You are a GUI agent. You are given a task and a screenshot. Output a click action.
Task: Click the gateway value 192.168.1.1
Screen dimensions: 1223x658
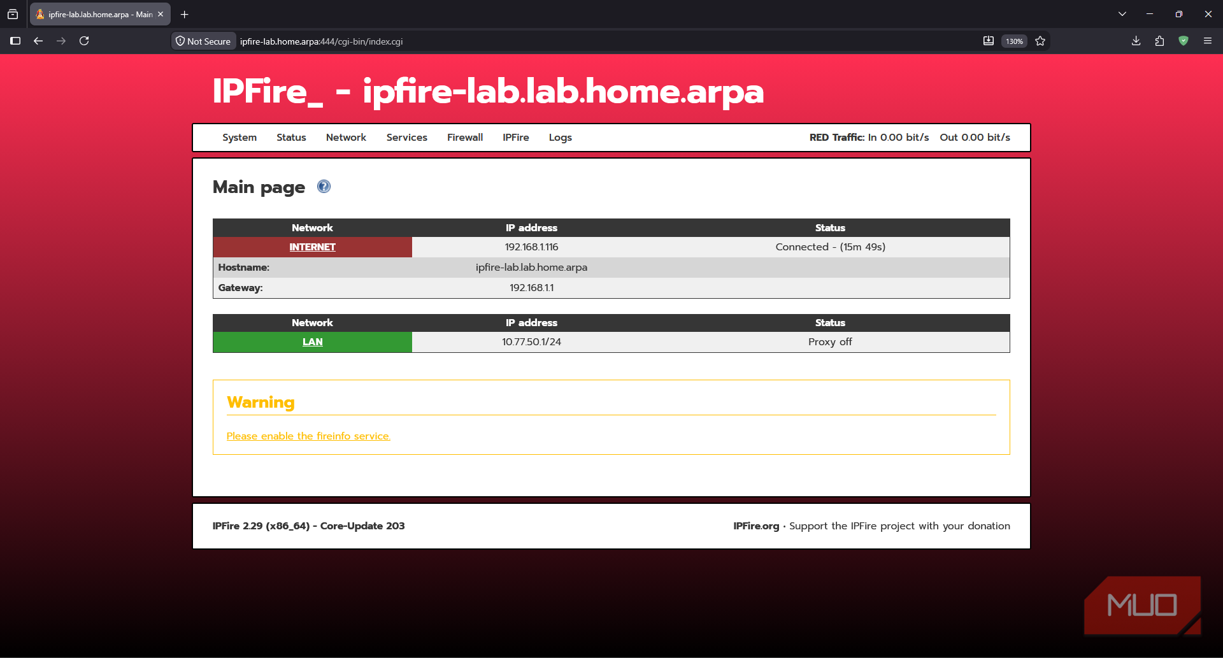(x=531, y=288)
